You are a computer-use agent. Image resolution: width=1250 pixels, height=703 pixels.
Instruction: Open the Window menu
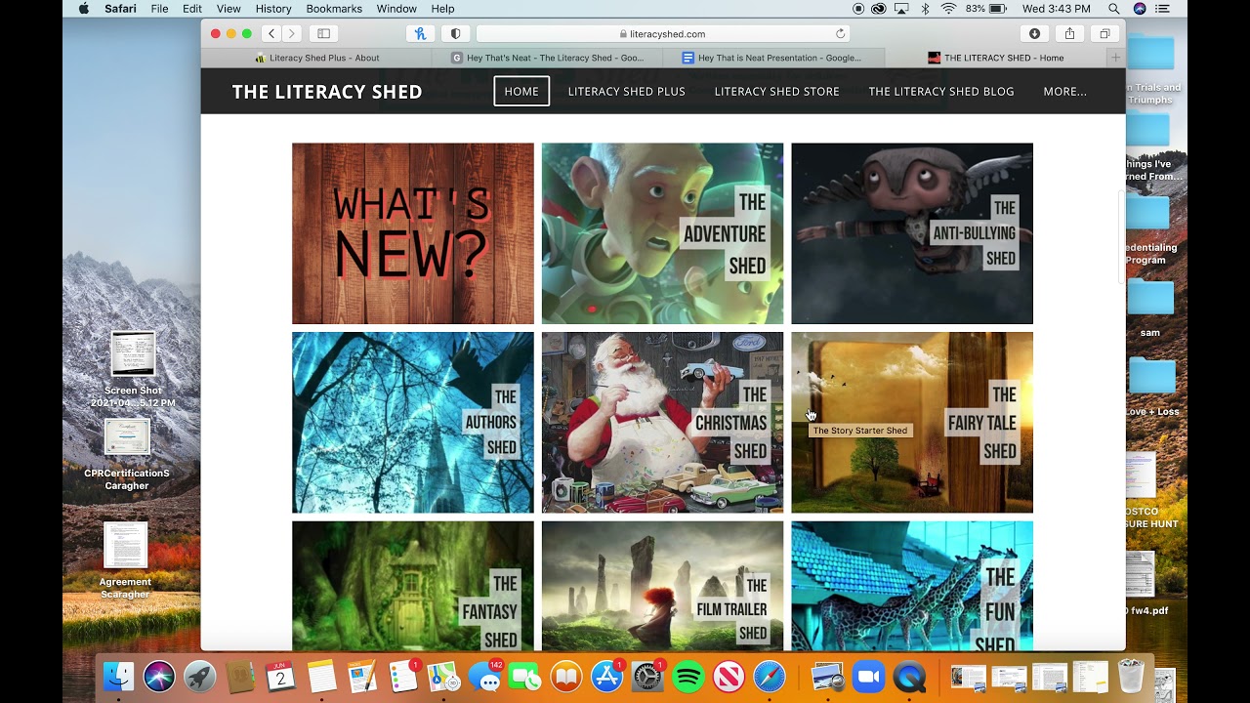396,9
